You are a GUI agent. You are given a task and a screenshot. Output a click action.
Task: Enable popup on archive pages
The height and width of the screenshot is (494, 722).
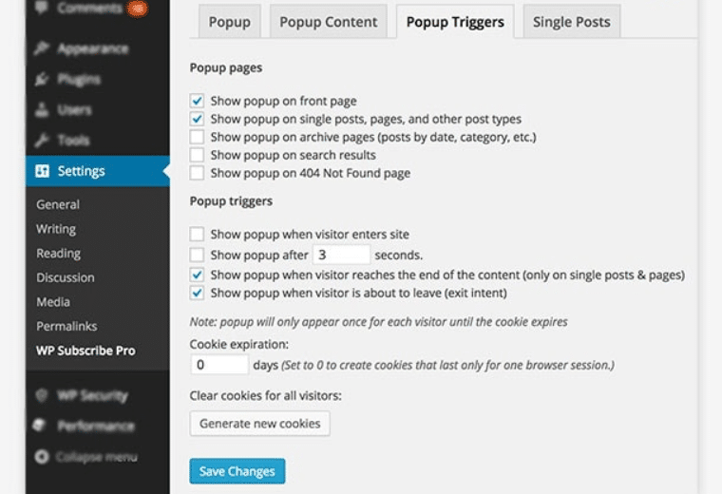click(x=197, y=137)
